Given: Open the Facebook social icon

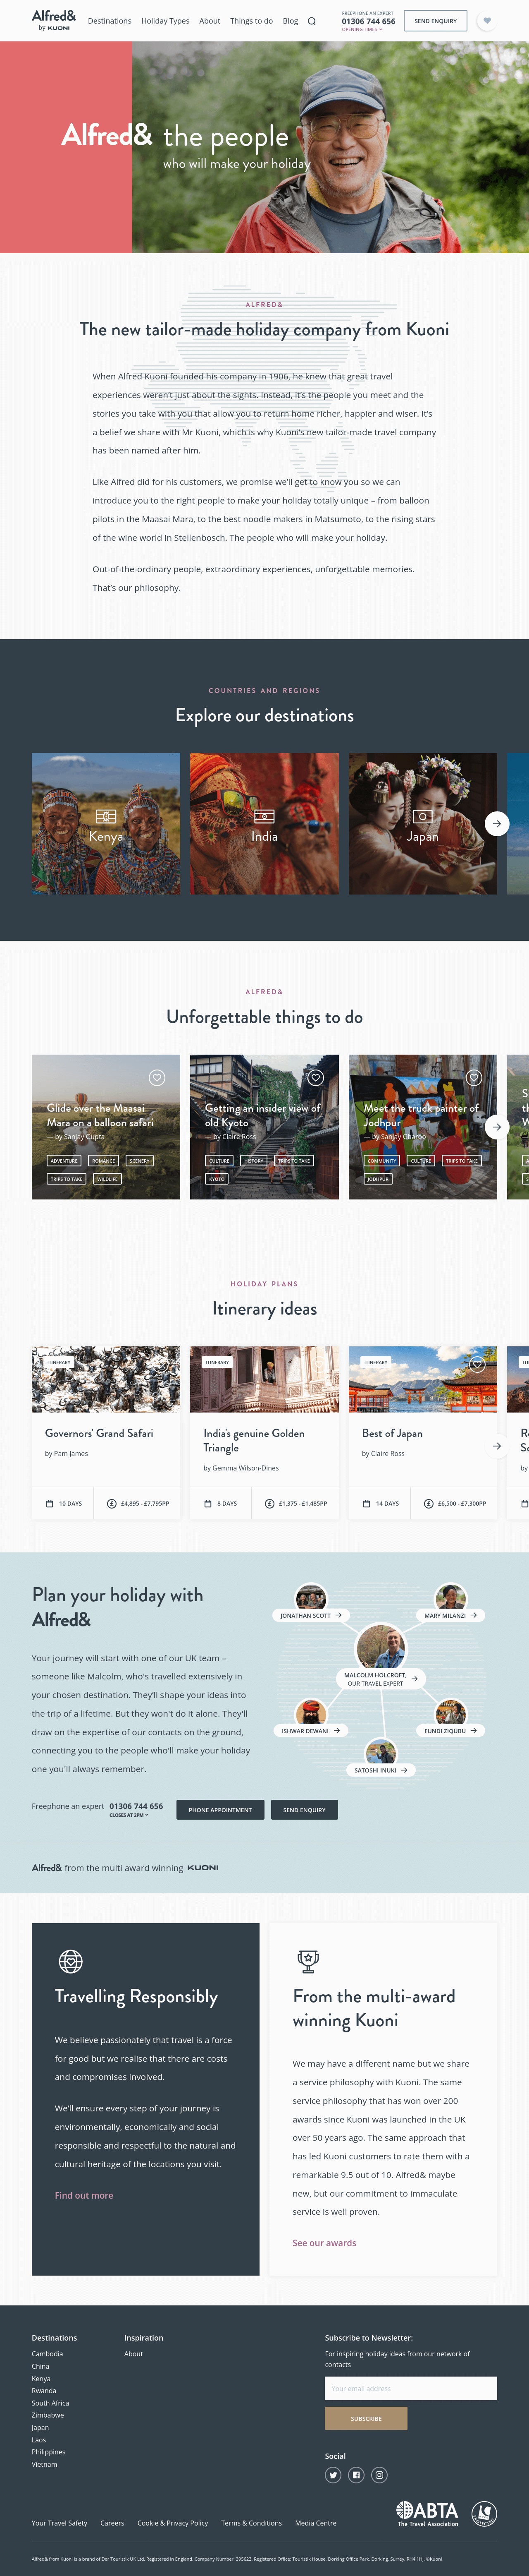Looking at the screenshot, I should click(x=356, y=2475).
